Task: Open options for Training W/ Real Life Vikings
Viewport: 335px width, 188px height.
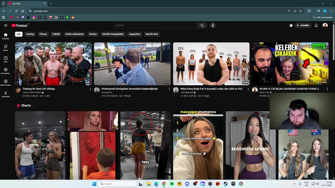Action: tap(90, 89)
